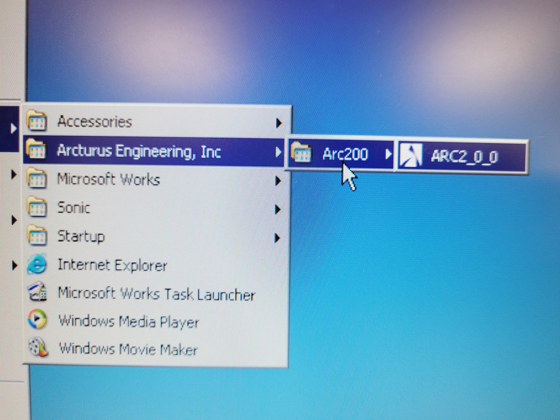The width and height of the screenshot is (560, 420).
Task: Click the Microsoft Works folder icon
Action: [36, 178]
